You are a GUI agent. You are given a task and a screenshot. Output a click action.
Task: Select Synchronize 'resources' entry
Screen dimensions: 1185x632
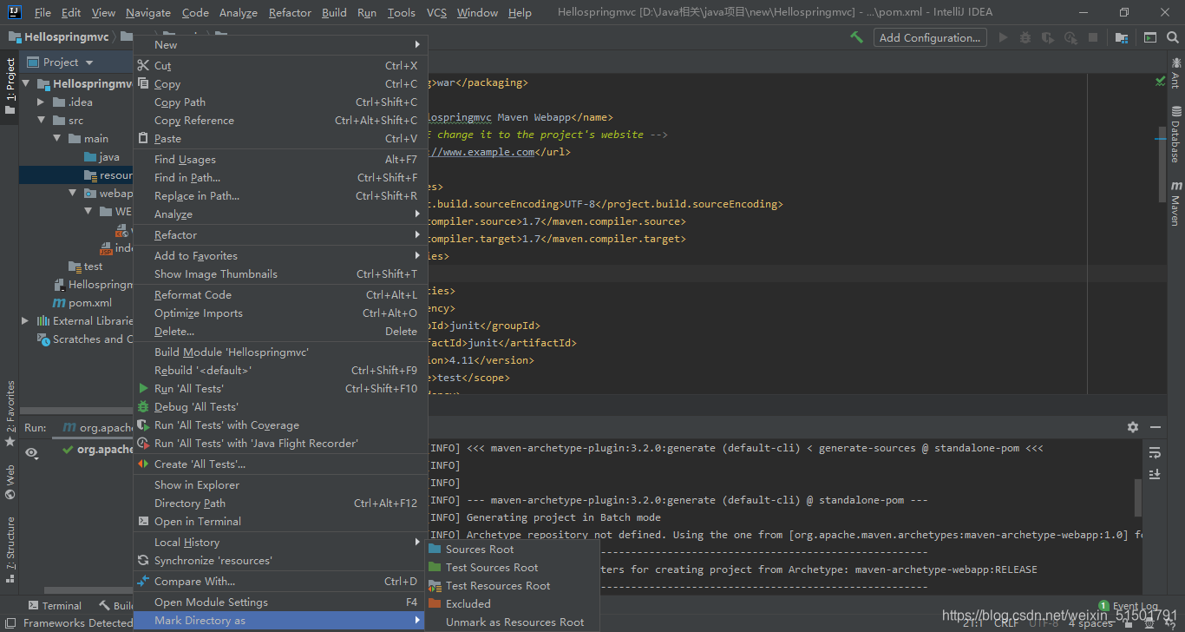pos(280,560)
